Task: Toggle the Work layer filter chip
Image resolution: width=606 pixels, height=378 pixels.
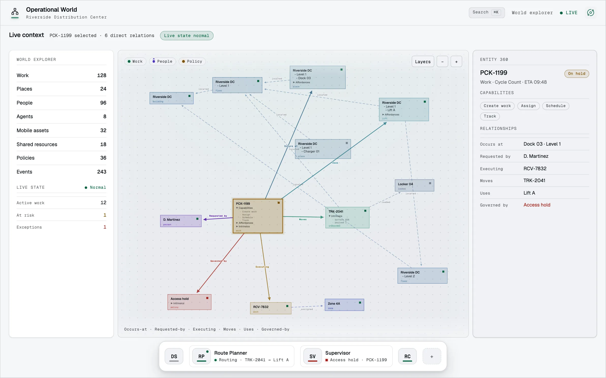Action: tap(135, 61)
